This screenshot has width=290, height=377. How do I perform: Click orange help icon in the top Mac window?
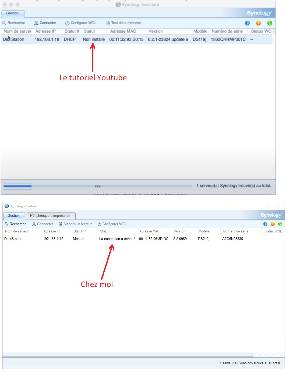pos(259,23)
